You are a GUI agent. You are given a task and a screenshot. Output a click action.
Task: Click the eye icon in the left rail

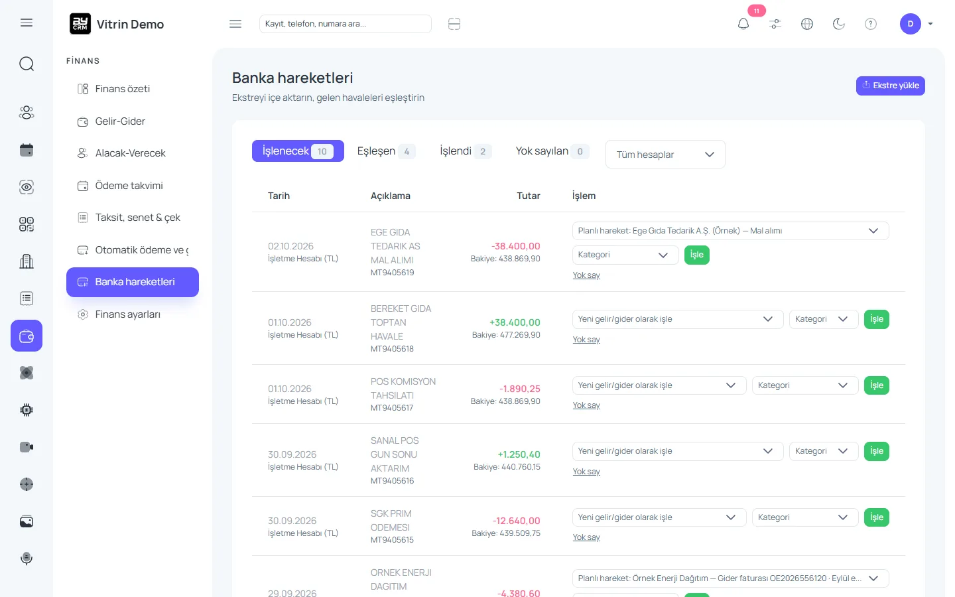27,187
